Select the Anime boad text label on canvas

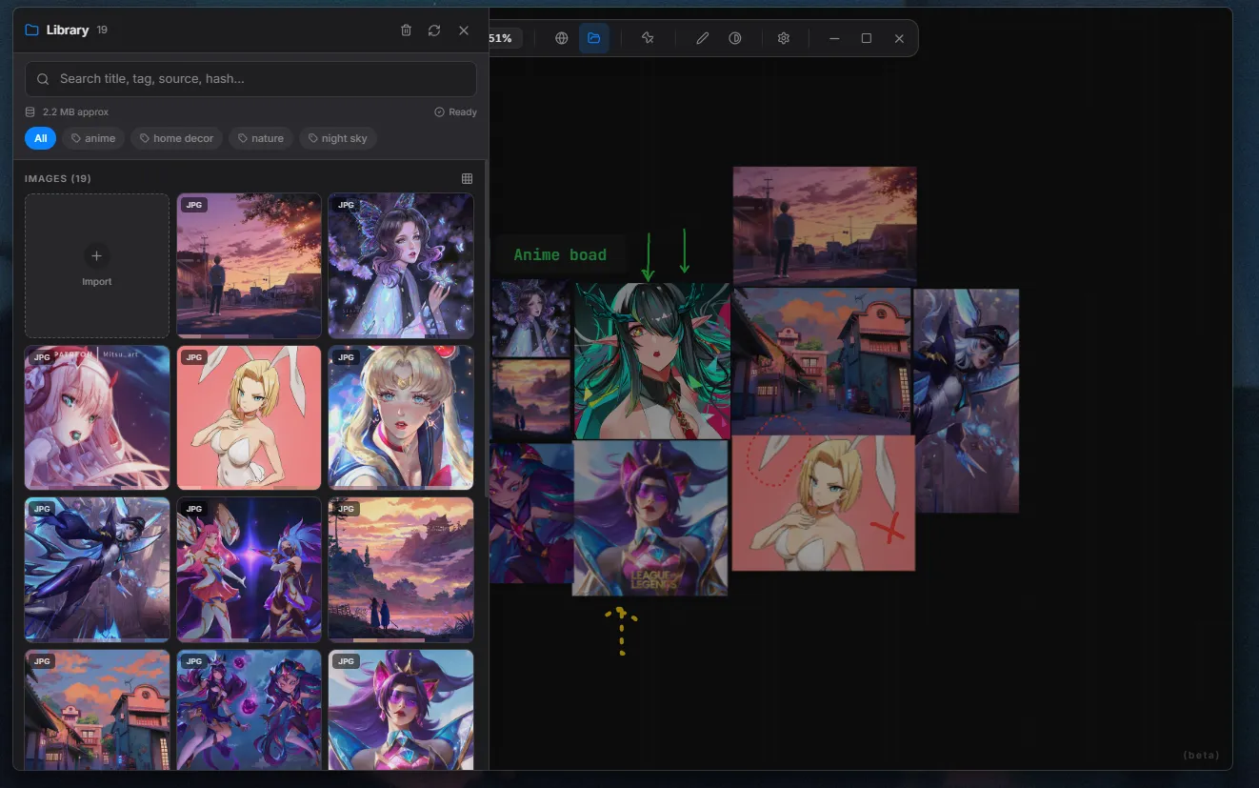pyautogui.click(x=560, y=254)
